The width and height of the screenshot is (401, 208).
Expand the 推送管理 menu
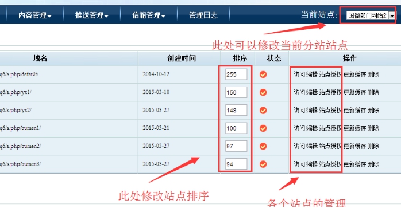(x=91, y=15)
